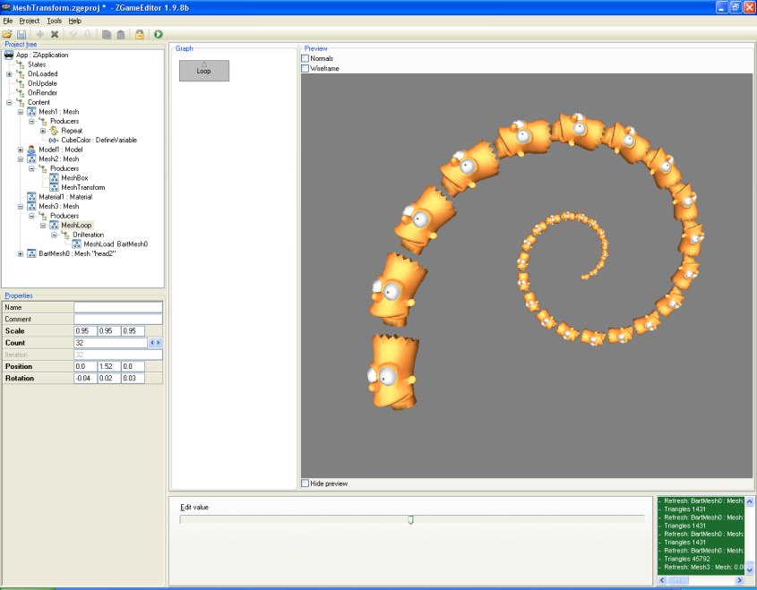Click the Add component plus icon
Screen dimensions: 757x590
click(x=40, y=34)
